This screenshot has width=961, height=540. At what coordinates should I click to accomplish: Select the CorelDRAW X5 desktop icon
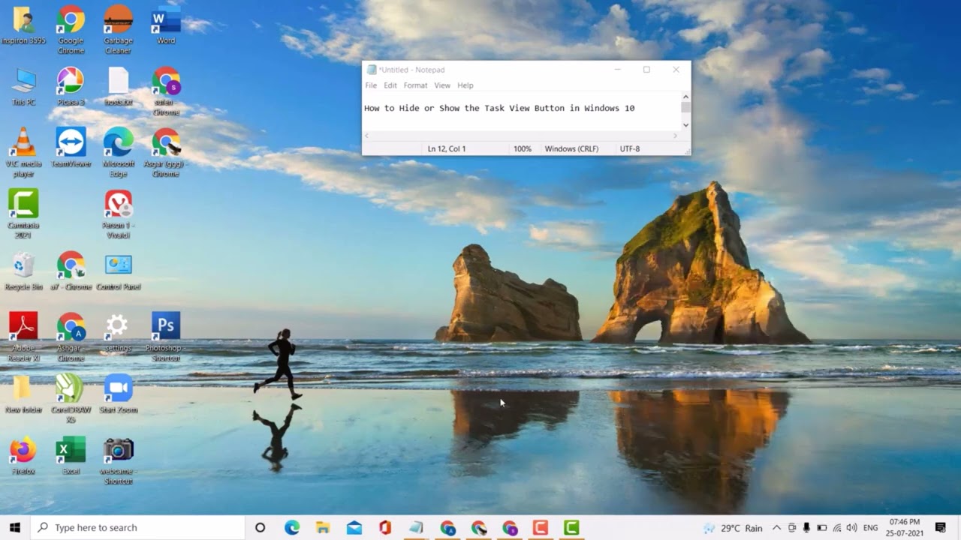(x=71, y=398)
